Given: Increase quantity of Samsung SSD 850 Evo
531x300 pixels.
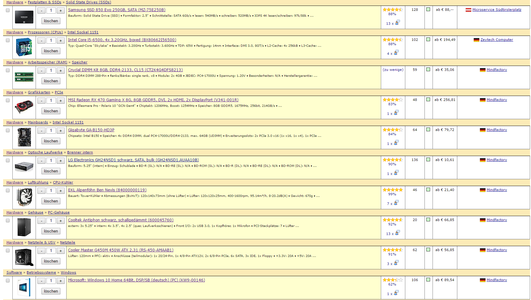Looking at the screenshot, I should 61,11.
